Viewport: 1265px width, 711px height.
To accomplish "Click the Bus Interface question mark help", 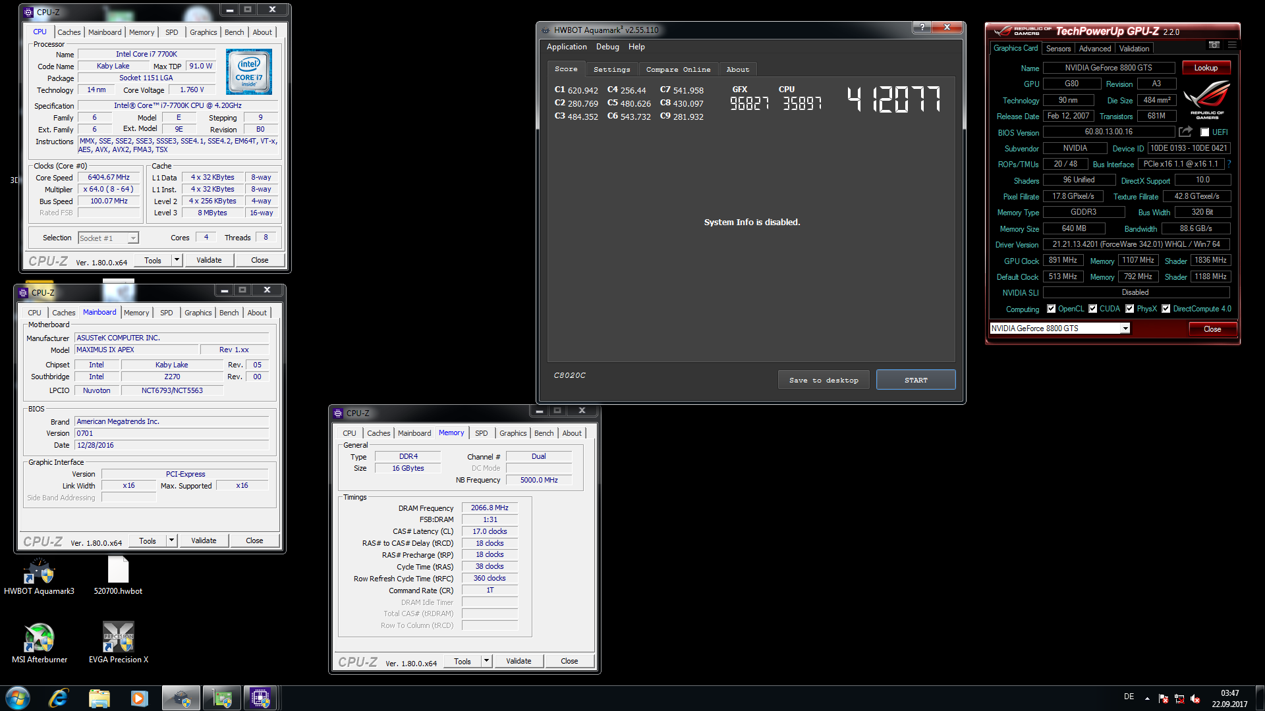I will [x=1229, y=164].
